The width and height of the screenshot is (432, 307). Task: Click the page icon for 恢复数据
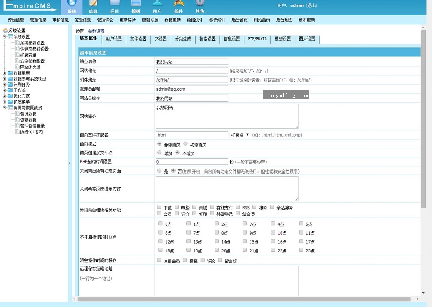coord(17,119)
